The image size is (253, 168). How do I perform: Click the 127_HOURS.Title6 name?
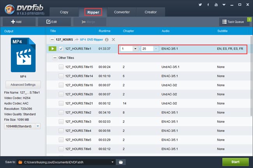(x=78, y=149)
